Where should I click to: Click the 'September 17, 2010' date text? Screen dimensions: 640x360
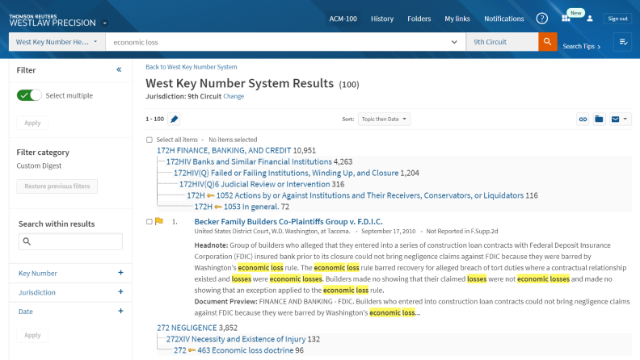(x=388, y=231)
